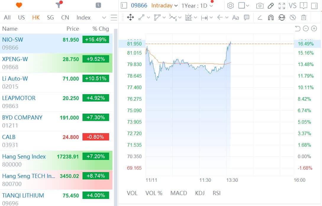Image resolution: width=322 pixels, height=206 pixels.
Task: Select the crosshair move tool
Action: pyautogui.click(x=130, y=18)
